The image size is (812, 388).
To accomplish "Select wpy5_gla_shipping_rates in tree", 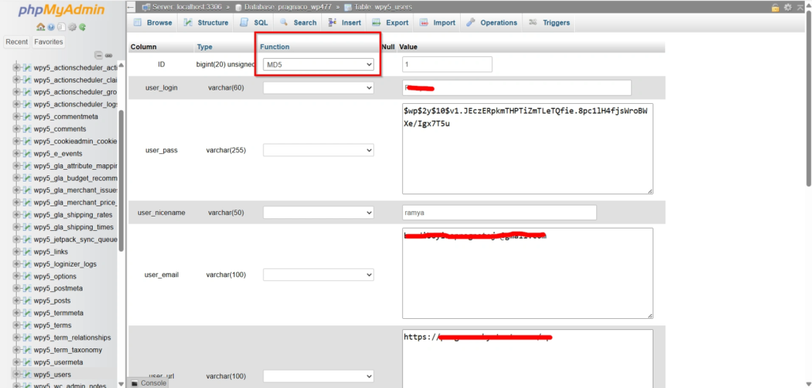I will coord(72,214).
